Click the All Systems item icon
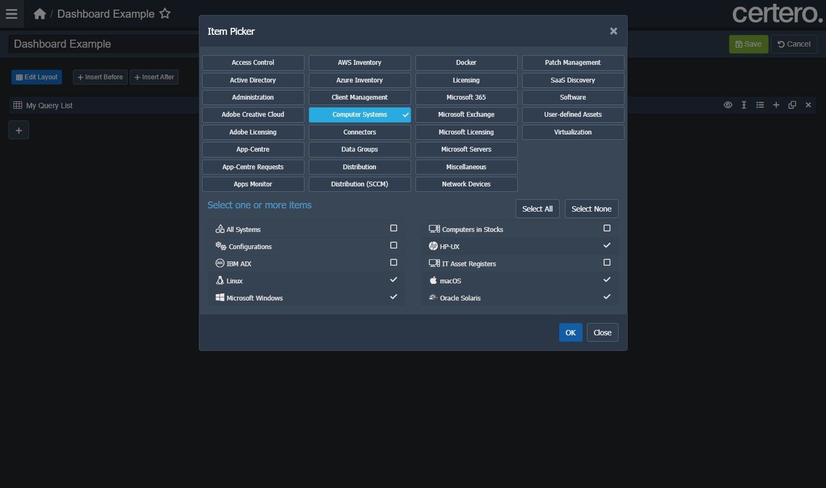 click(x=220, y=229)
